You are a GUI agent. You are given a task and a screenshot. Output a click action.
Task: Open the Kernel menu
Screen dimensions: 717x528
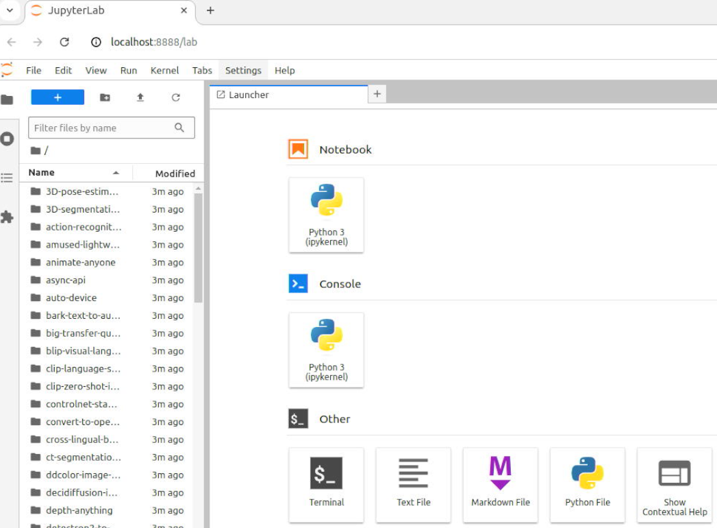[164, 70]
